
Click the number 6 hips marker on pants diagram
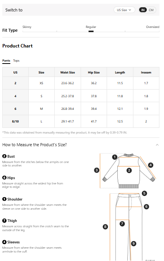click(146, 207)
